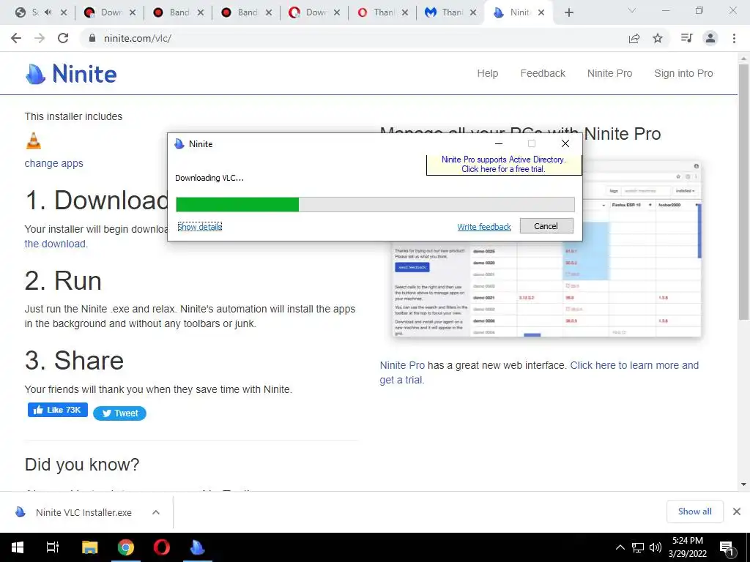Click the Facebook Like 73K button
Screen dimensions: 750x562
[x=57, y=410]
